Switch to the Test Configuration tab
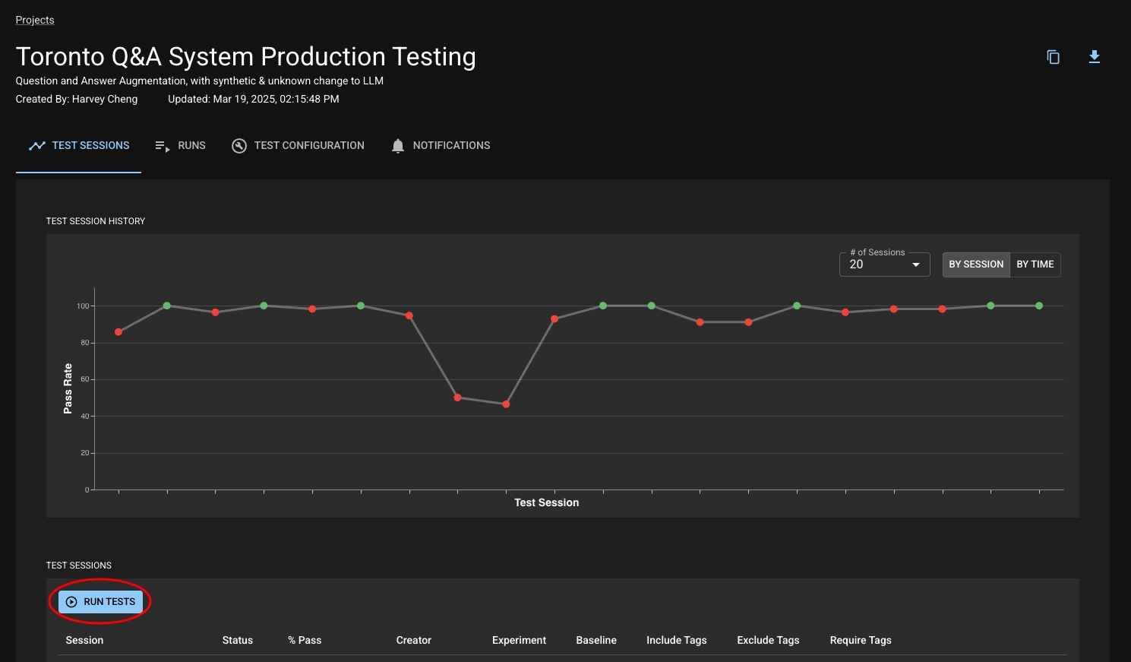 click(309, 146)
